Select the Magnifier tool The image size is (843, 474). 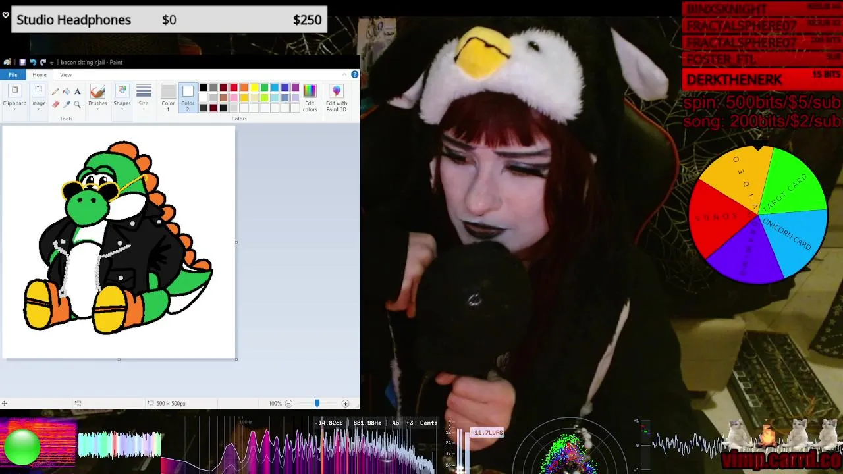[77, 104]
